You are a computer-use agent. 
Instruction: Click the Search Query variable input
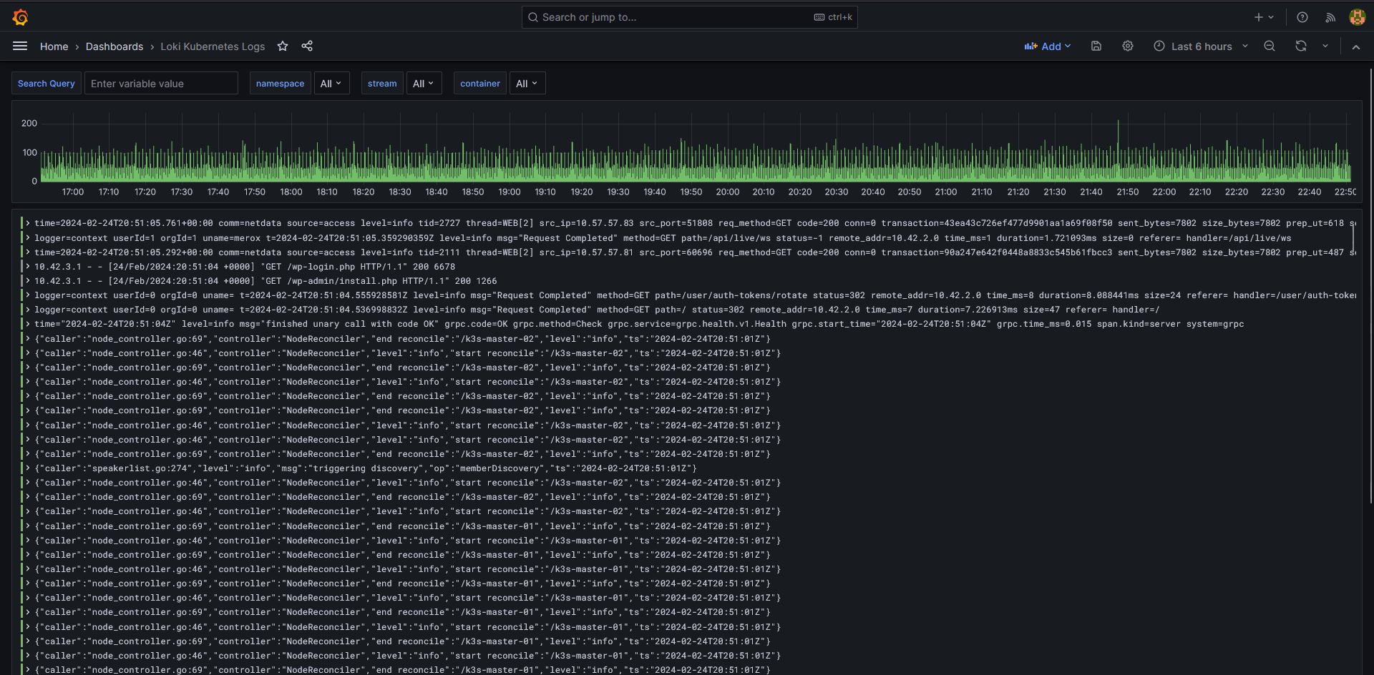point(161,84)
